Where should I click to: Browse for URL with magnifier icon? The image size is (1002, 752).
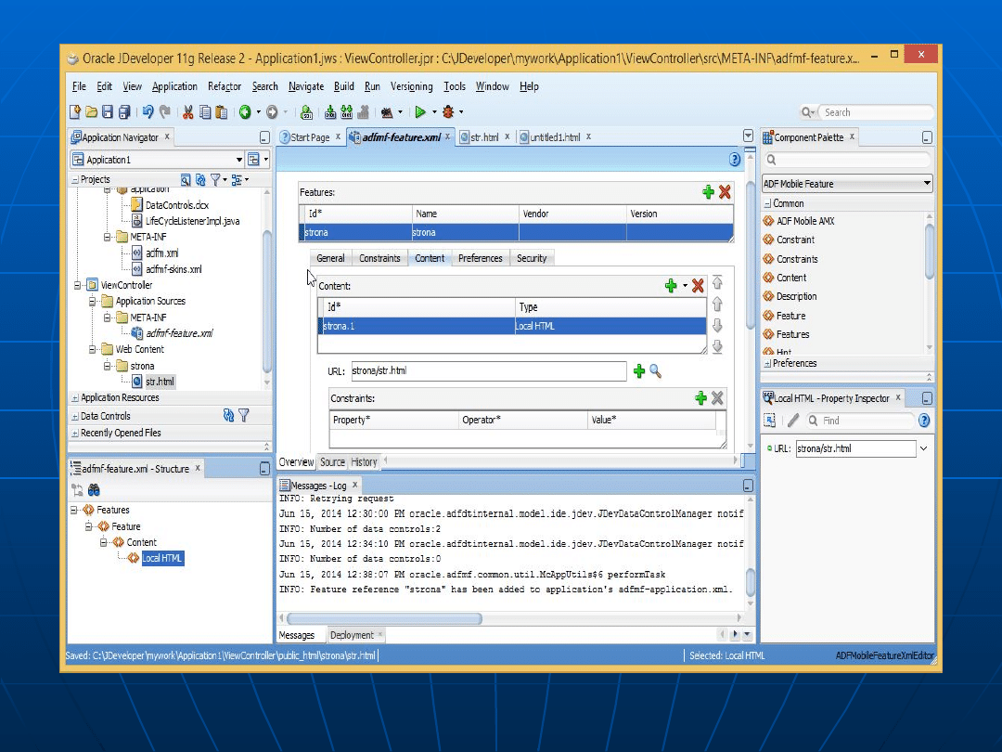[656, 370]
